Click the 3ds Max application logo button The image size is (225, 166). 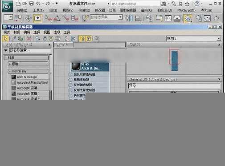8,6
